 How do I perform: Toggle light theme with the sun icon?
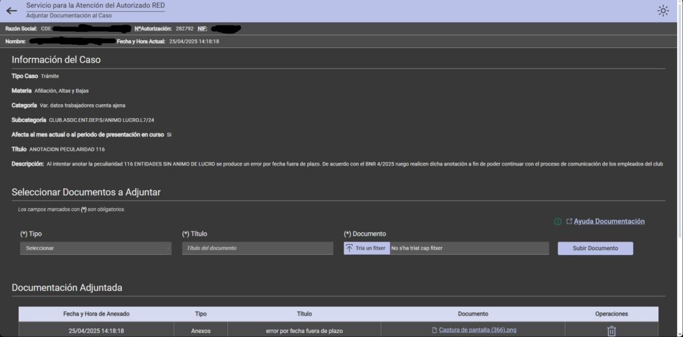pos(662,11)
